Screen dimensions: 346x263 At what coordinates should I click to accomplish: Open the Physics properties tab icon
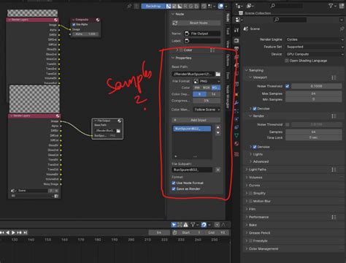click(237, 119)
